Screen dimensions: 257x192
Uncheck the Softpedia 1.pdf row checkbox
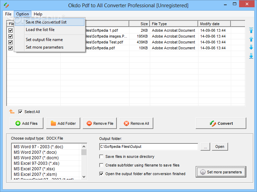point(10,30)
